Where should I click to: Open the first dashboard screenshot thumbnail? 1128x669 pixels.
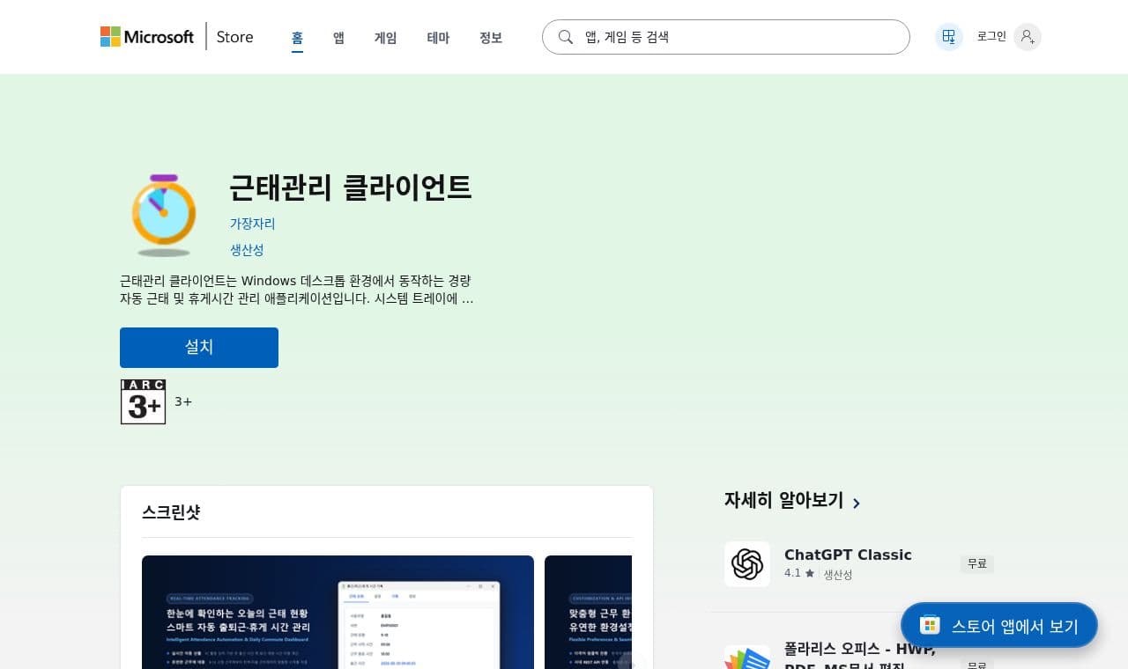[338, 612]
